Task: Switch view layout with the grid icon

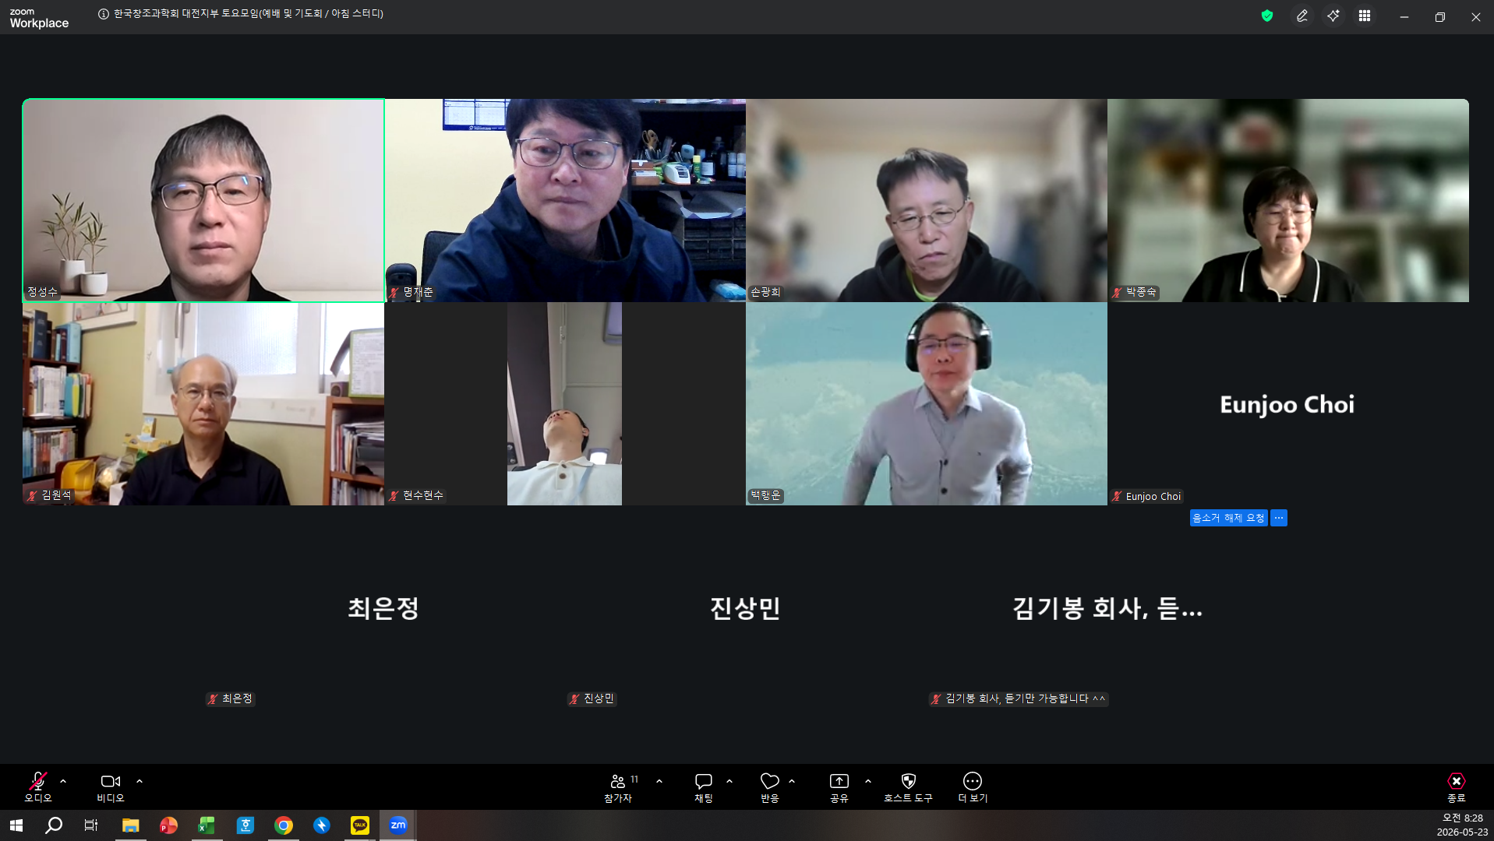Action: (x=1365, y=16)
